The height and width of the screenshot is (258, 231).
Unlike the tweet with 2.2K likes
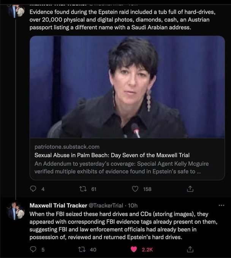point(134,249)
